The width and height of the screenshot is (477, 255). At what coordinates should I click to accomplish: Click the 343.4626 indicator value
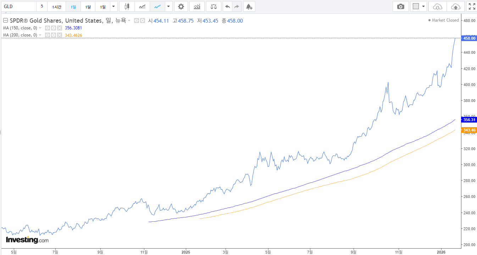tap(73, 35)
